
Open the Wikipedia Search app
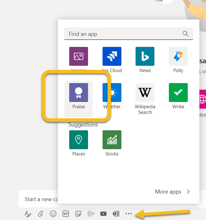tap(145, 93)
